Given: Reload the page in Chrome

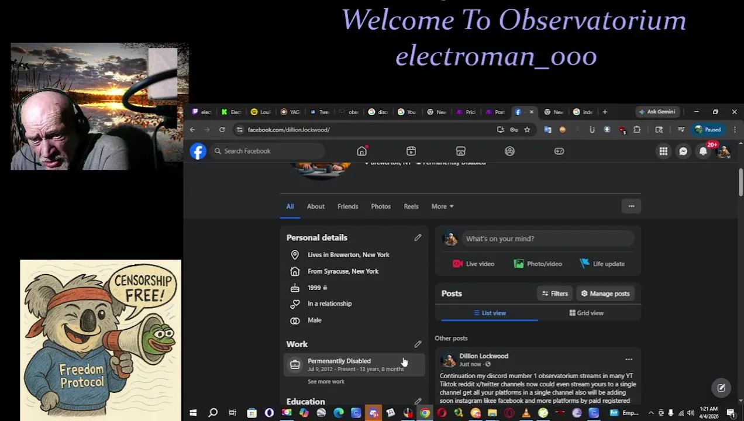Looking at the screenshot, I should tap(222, 130).
